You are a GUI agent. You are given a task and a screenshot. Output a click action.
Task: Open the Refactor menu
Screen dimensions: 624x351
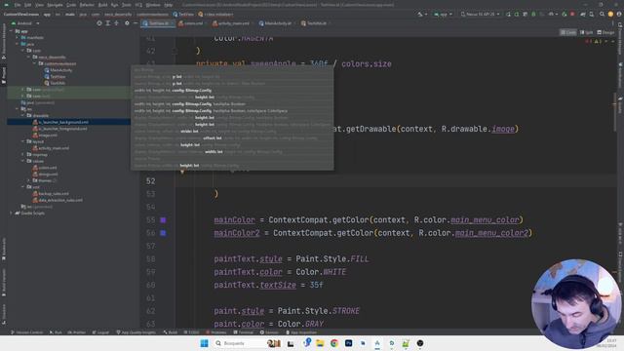(87, 5)
